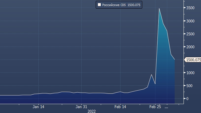This screenshot has height=113, width=201.
Task: Click the Российские CDS legend label
Action: coord(114,5)
